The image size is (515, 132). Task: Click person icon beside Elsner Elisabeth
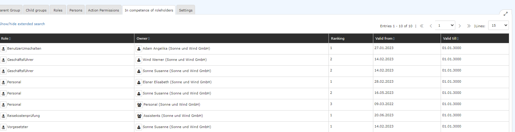point(139,82)
